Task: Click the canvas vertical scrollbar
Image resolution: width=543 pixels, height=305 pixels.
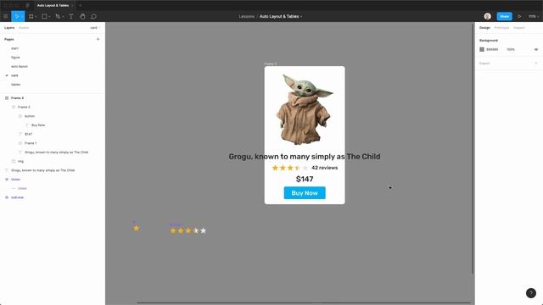Action: pyautogui.click(x=473, y=149)
